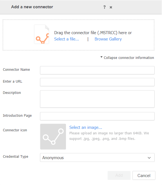Screen dimensions: 162x185
Task: Click the Collapse connector information triangle
Action: [x=101, y=57]
